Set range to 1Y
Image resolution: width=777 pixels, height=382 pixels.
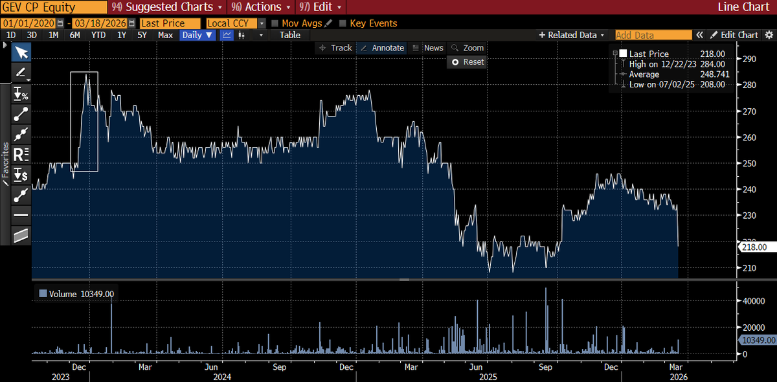122,35
